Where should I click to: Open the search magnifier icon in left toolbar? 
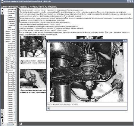tap(2, 114)
